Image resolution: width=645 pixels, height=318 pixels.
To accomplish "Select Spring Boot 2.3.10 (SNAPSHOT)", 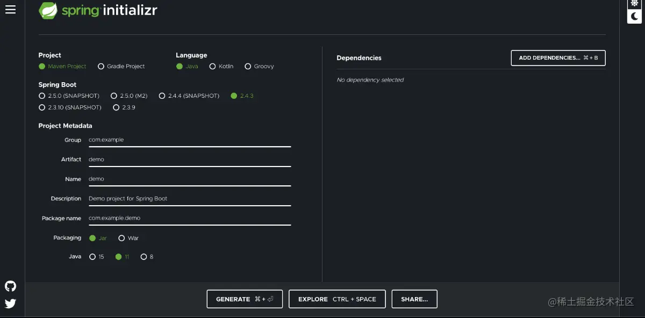I will tap(70, 107).
